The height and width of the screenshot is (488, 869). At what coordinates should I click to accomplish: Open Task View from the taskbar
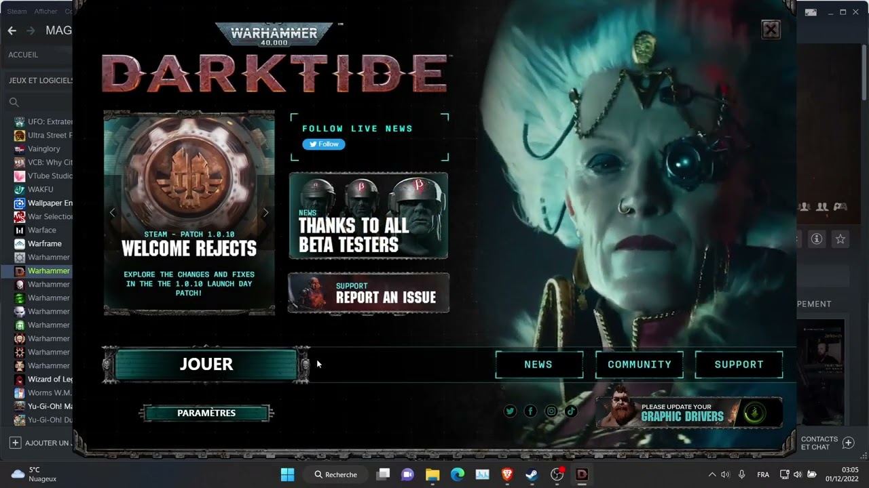coord(383,474)
